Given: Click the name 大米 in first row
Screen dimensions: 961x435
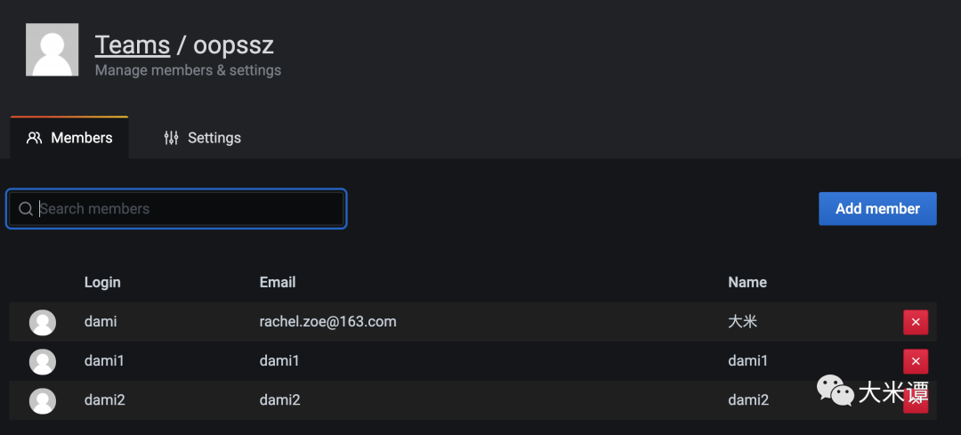Looking at the screenshot, I should pyautogui.click(x=742, y=321).
